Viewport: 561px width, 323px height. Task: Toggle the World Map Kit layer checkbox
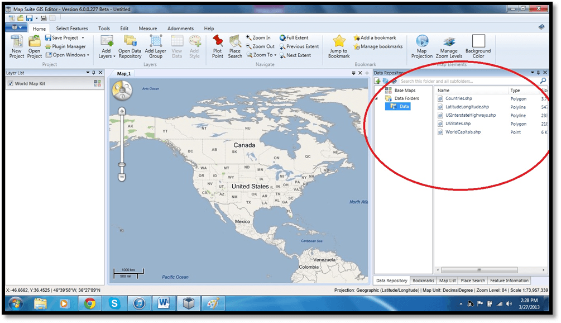[10, 84]
